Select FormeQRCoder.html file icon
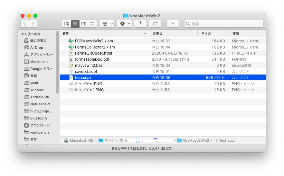Image resolution: width=284 pixels, height=176 pixels. tap(71, 53)
